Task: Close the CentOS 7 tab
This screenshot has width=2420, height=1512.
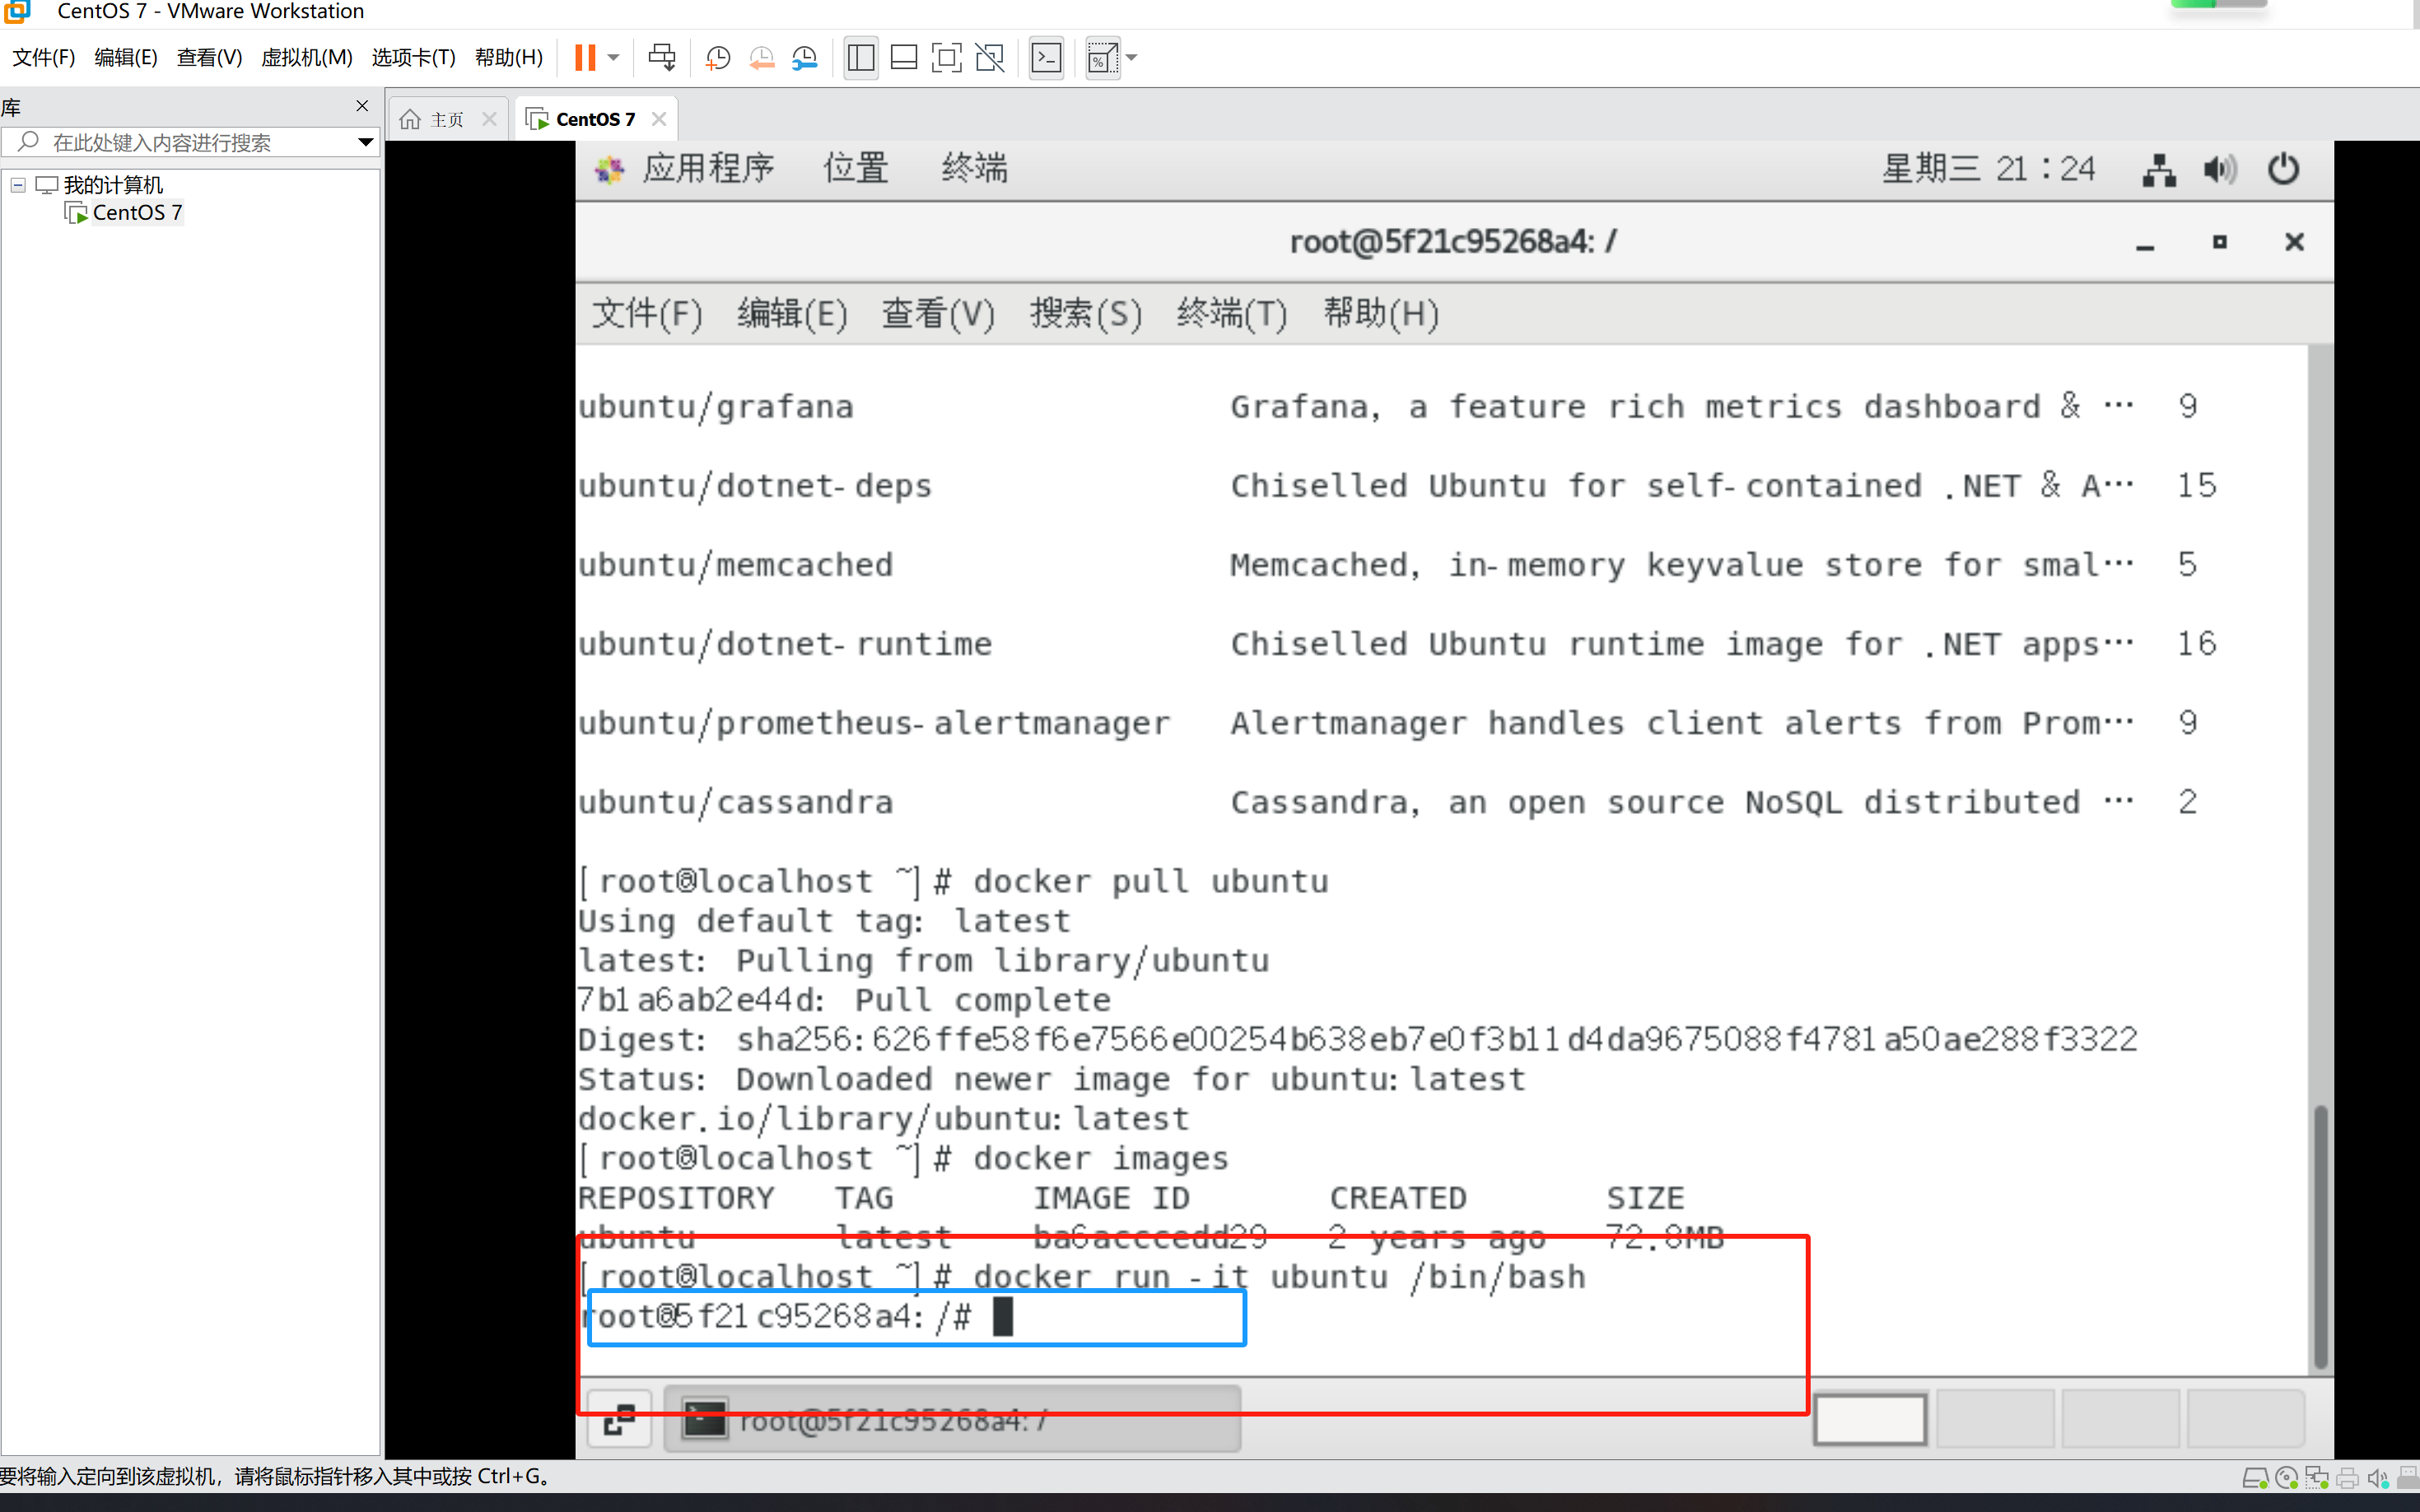Action: point(658,119)
